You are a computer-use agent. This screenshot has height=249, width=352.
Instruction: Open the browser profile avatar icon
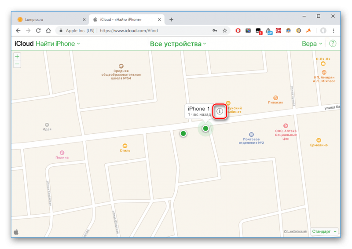(323, 30)
